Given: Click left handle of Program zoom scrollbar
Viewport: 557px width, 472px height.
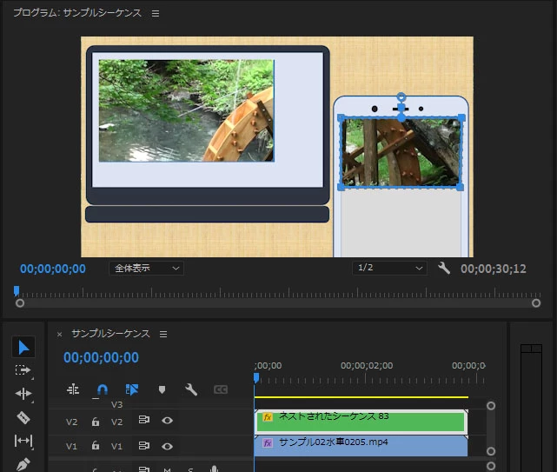Looking at the screenshot, I should click(x=20, y=303).
